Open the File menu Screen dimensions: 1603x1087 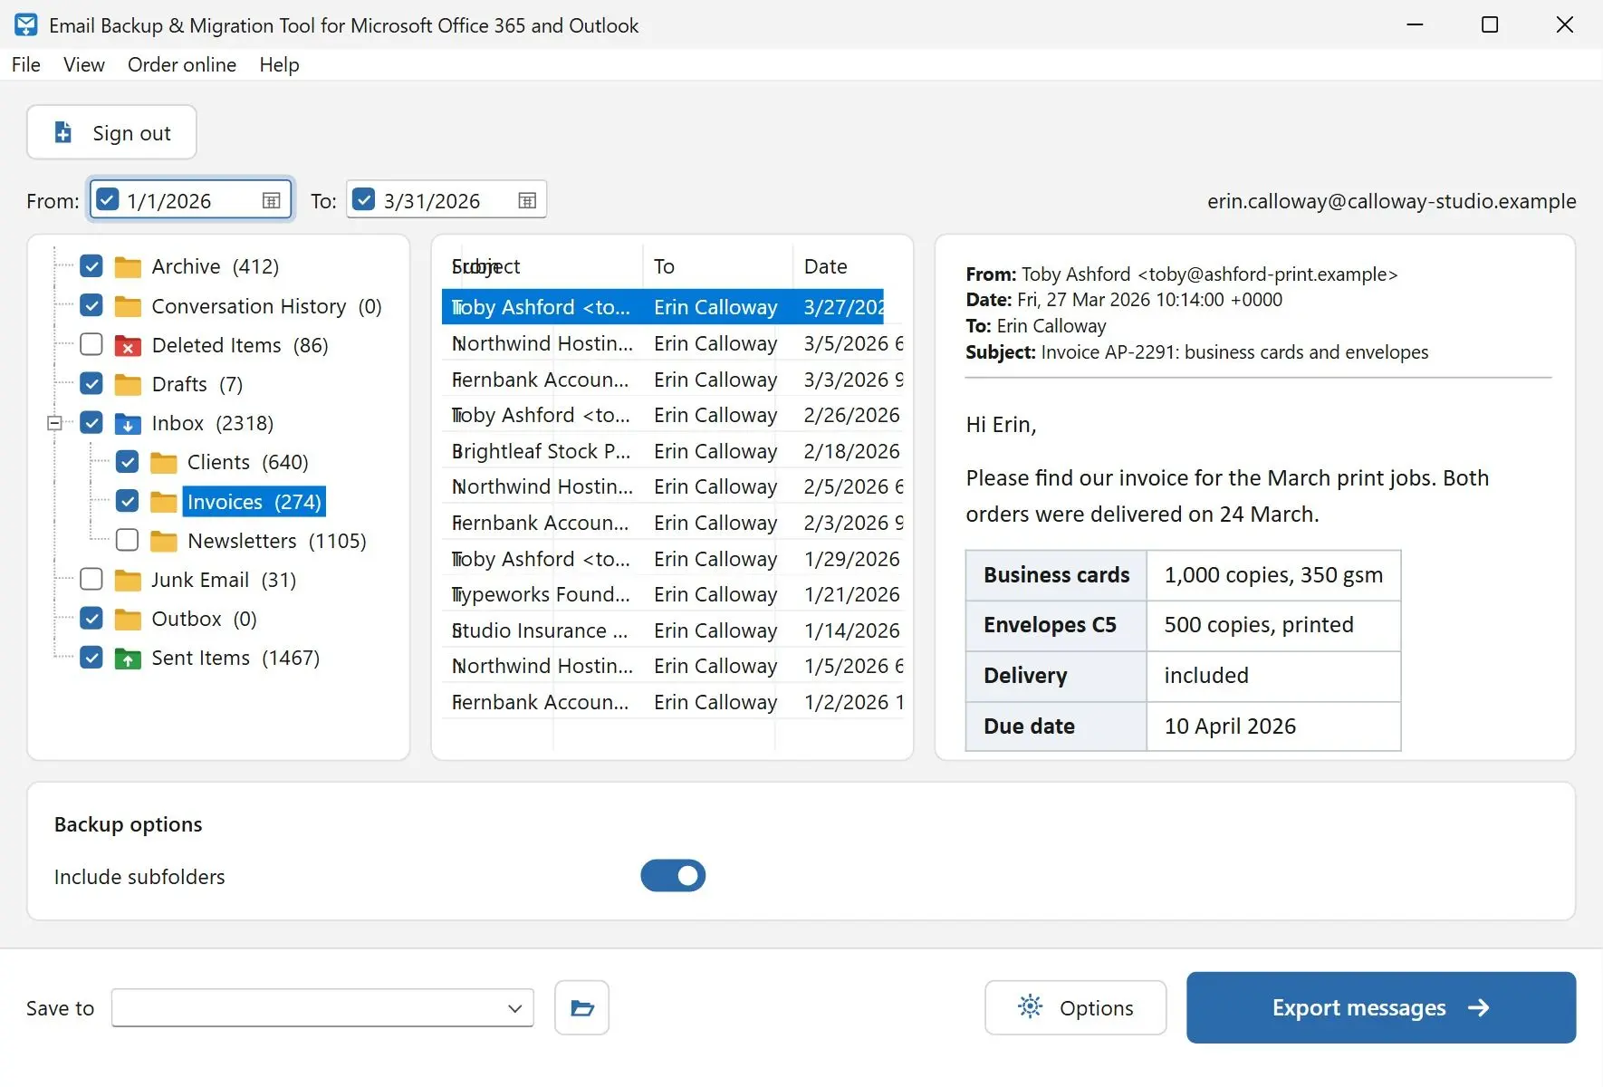click(x=26, y=64)
